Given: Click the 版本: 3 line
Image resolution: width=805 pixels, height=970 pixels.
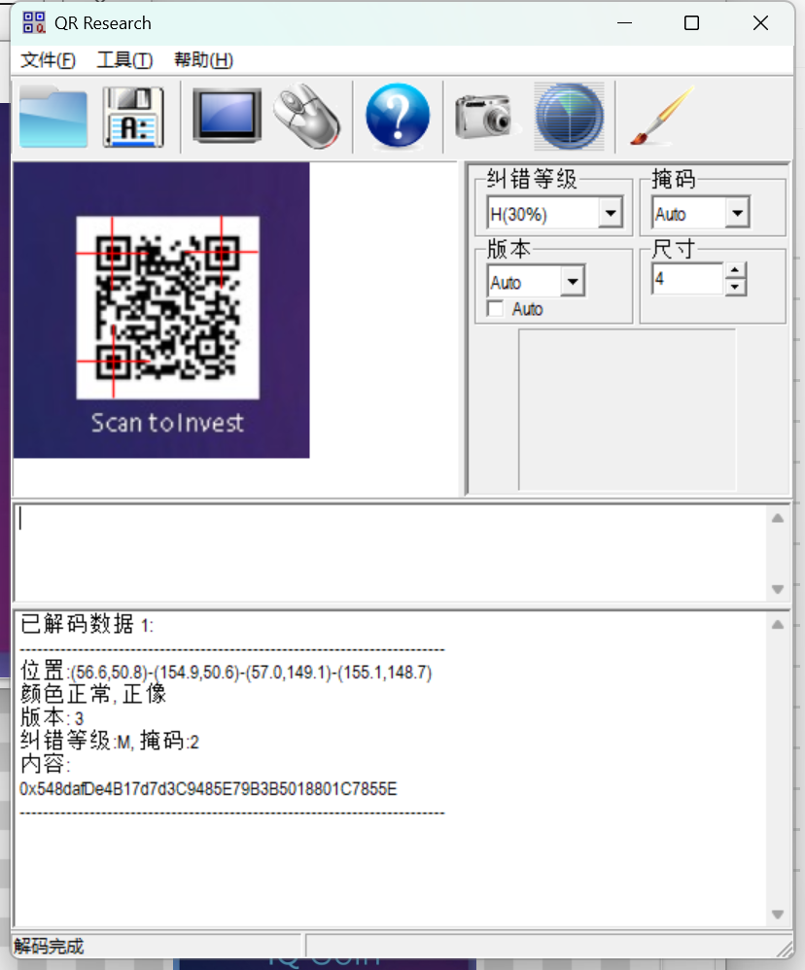Looking at the screenshot, I should pyautogui.click(x=52, y=717).
